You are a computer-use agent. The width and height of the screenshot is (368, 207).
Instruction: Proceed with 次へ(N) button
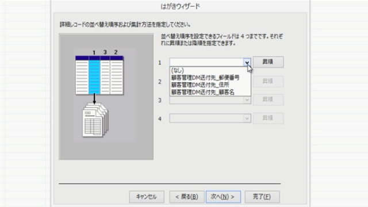223,197
